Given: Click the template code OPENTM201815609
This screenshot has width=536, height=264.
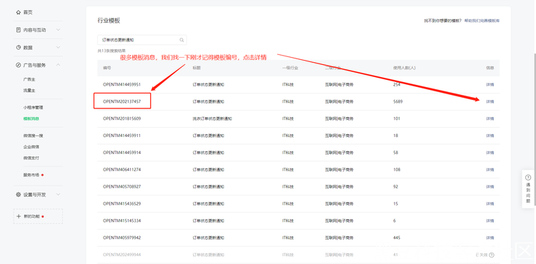Looking at the screenshot, I should click(x=121, y=118).
